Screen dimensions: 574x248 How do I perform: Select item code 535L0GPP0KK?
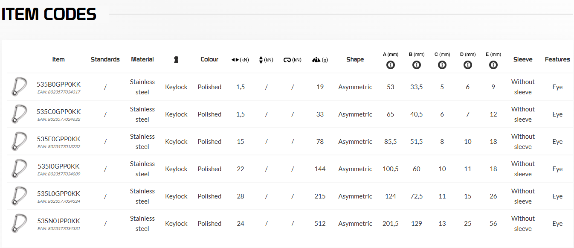click(x=58, y=194)
